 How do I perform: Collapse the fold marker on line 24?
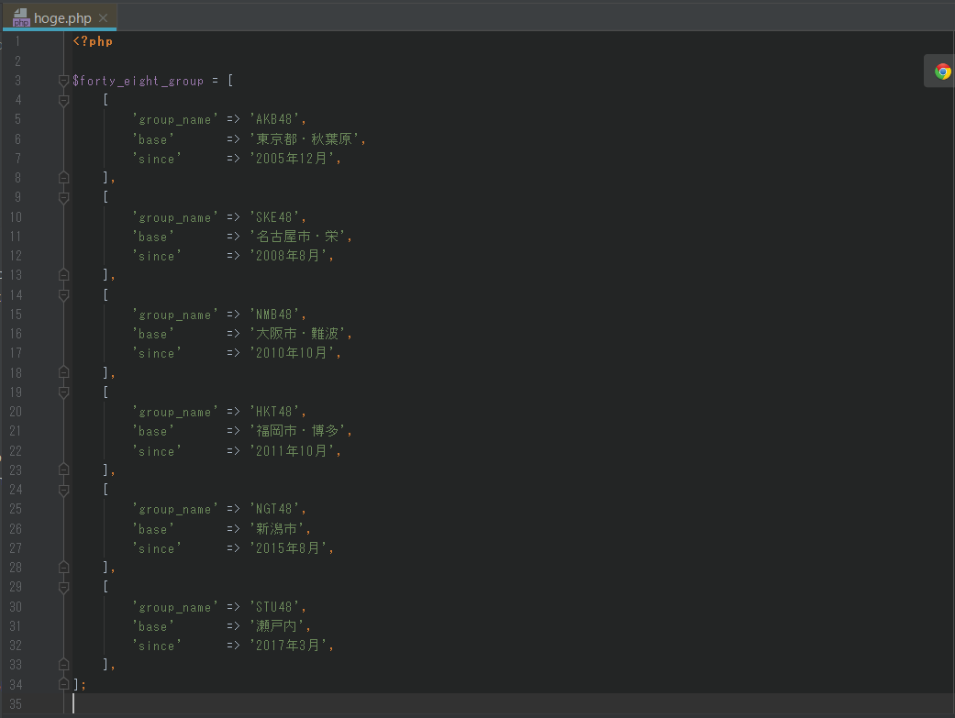pos(63,490)
